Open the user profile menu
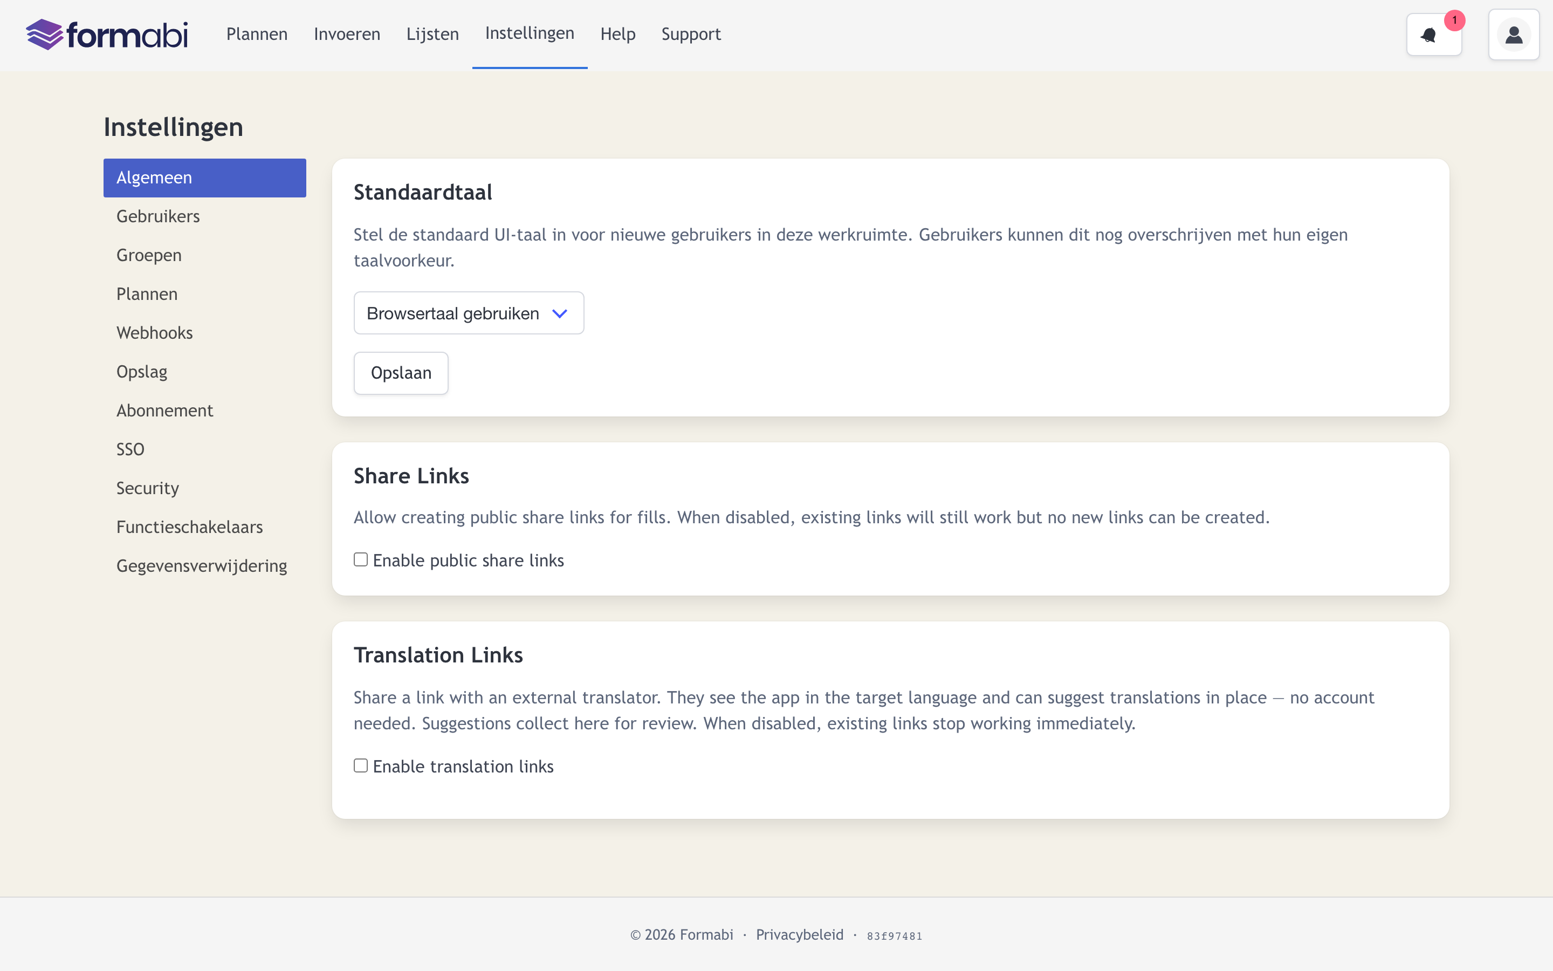The height and width of the screenshot is (971, 1553). point(1513,35)
